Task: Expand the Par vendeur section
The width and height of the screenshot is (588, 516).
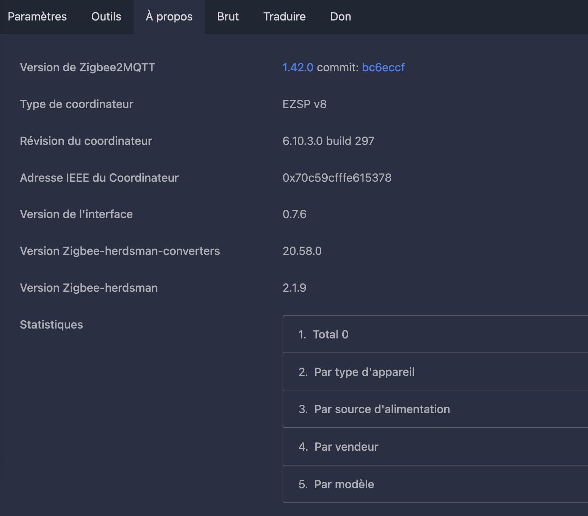Action: [x=346, y=447]
